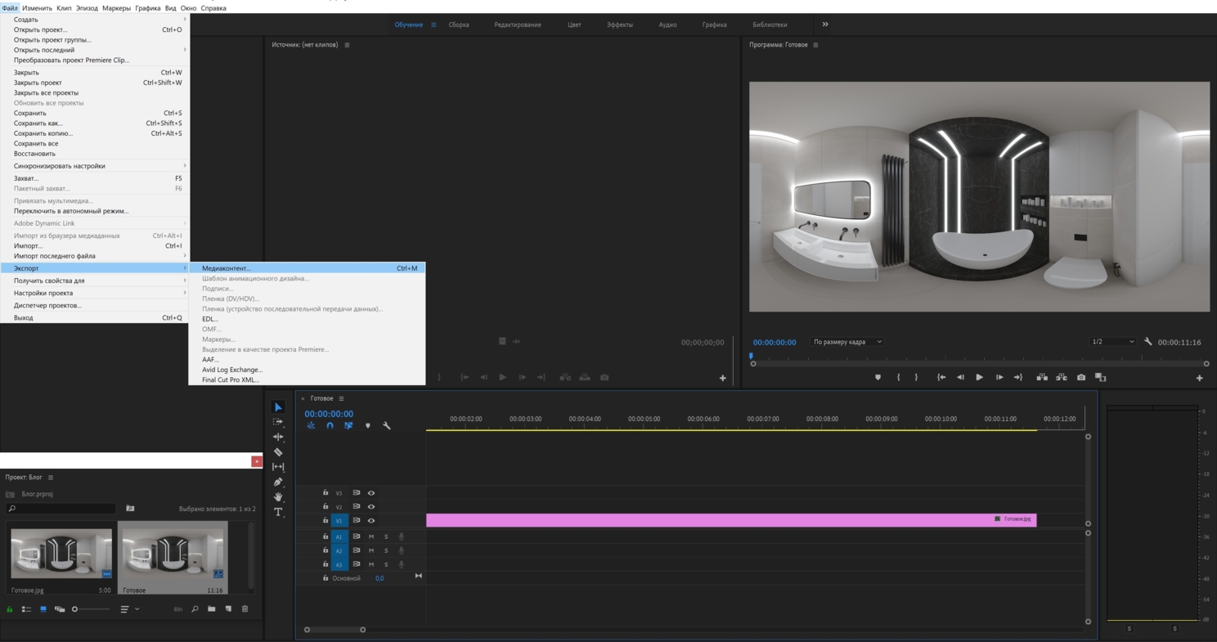This screenshot has height=642, width=1217.
Task: Select the Ripple Edit tool
Action: point(278,437)
